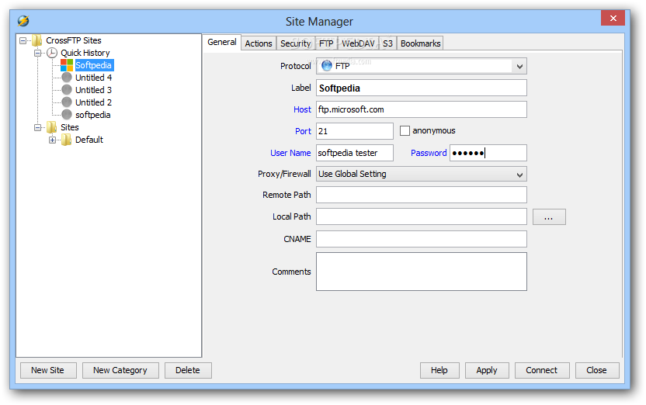
Task: Select lowercase softpedia history entry
Action: pyautogui.click(x=92, y=115)
